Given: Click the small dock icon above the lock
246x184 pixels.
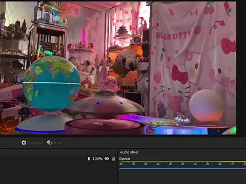Looking at the screenshot, I should [114, 152].
